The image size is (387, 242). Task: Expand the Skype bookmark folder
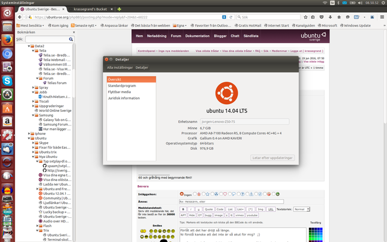33,143
